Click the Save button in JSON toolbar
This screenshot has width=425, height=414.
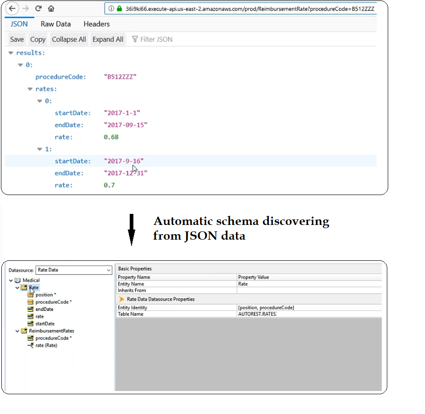[17, 40]
